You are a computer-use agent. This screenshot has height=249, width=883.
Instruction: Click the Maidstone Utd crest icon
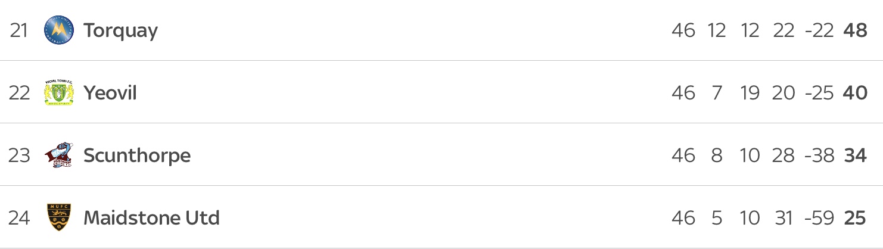pyautogui.click(x=59, y=217)
